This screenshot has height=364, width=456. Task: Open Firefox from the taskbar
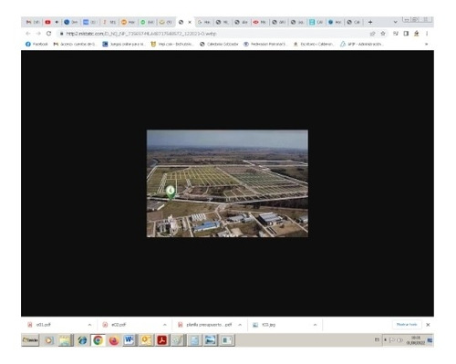click(x=114, y=340)
